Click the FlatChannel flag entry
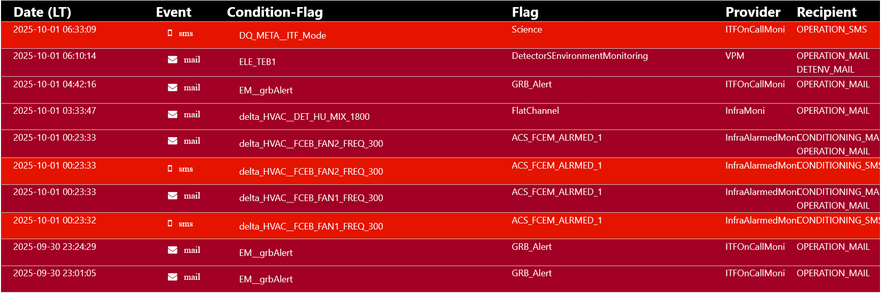 (535, 111)
